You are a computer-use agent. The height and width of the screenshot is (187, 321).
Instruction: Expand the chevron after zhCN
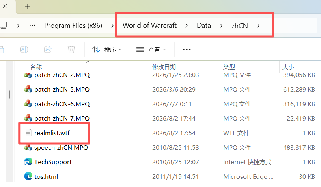258,26
